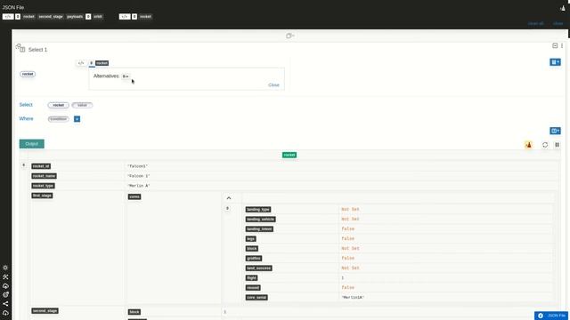Click the value pill next to Select
This screenshot has height=320, width=570.
coord(82,105)
